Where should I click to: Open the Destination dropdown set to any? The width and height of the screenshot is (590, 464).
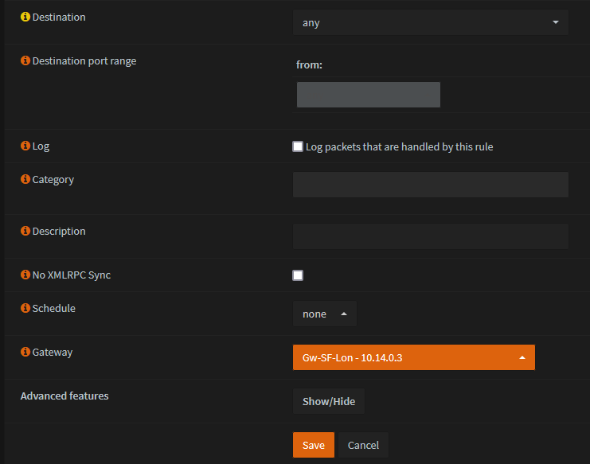pos(430,23)
